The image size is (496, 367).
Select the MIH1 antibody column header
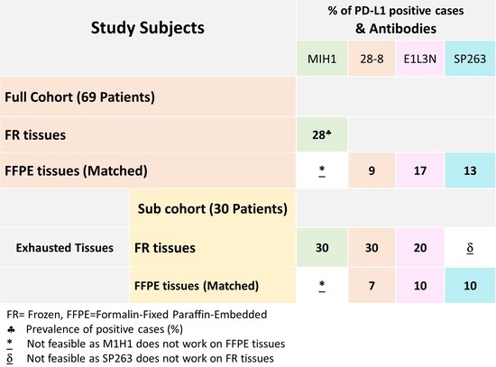click(x=322, y=59)
